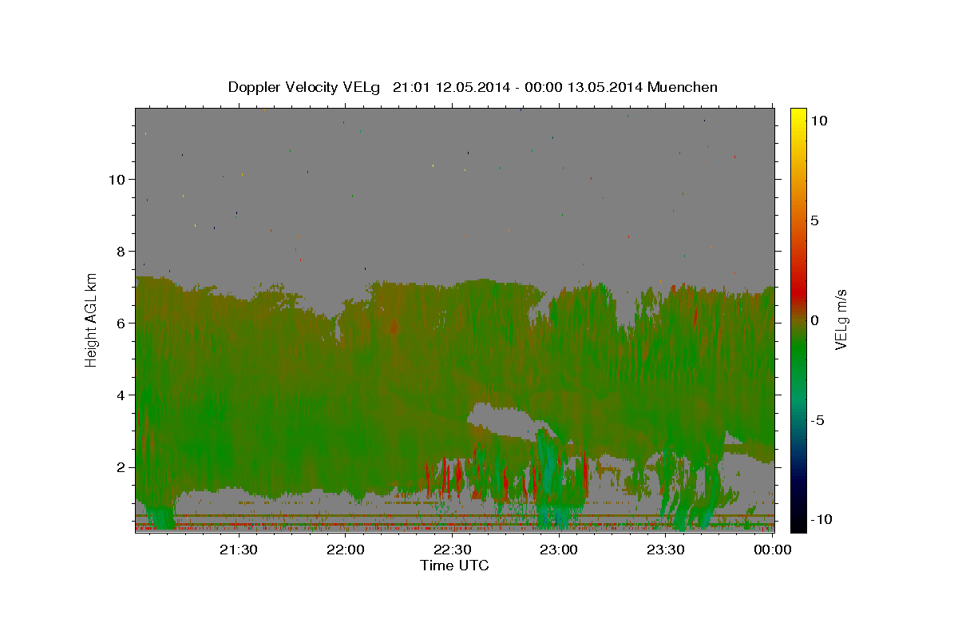Click the colorbar label -10
The height and width of the screenshot is (639, 958).
coord(821,519)
